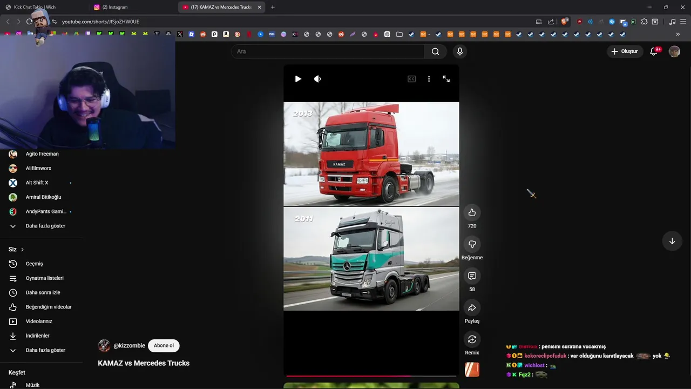The image size is (691, 389).
Task: Expand the short to fullscreen
Action: coord(446,79)
